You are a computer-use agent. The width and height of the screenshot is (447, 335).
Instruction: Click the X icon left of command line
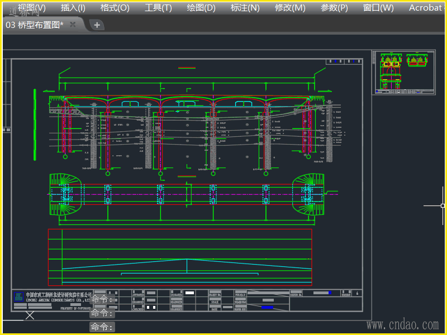pyautogui.click(x=30, y=315)
